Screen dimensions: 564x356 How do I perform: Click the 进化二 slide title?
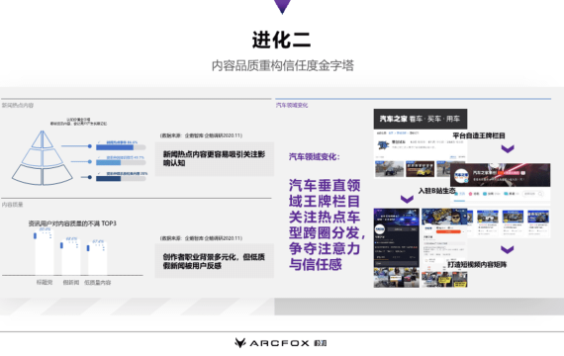click(x=281, y=40)
